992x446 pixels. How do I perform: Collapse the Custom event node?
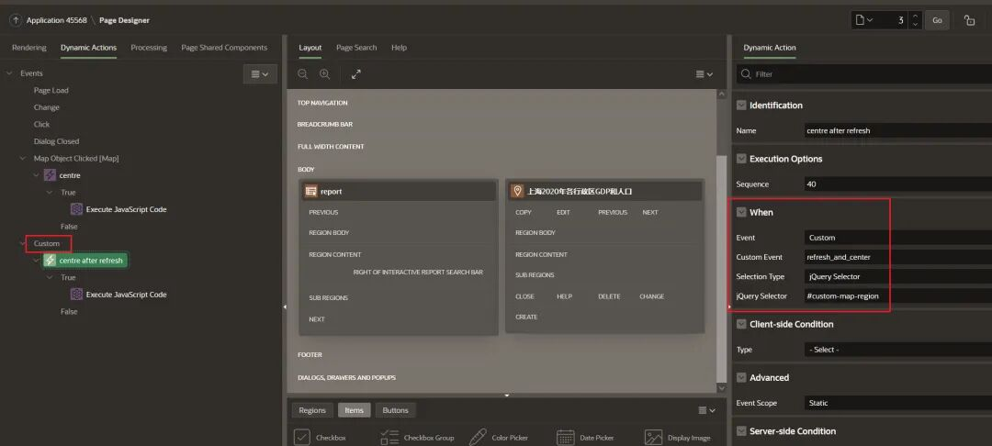click(x=23, y=243)
